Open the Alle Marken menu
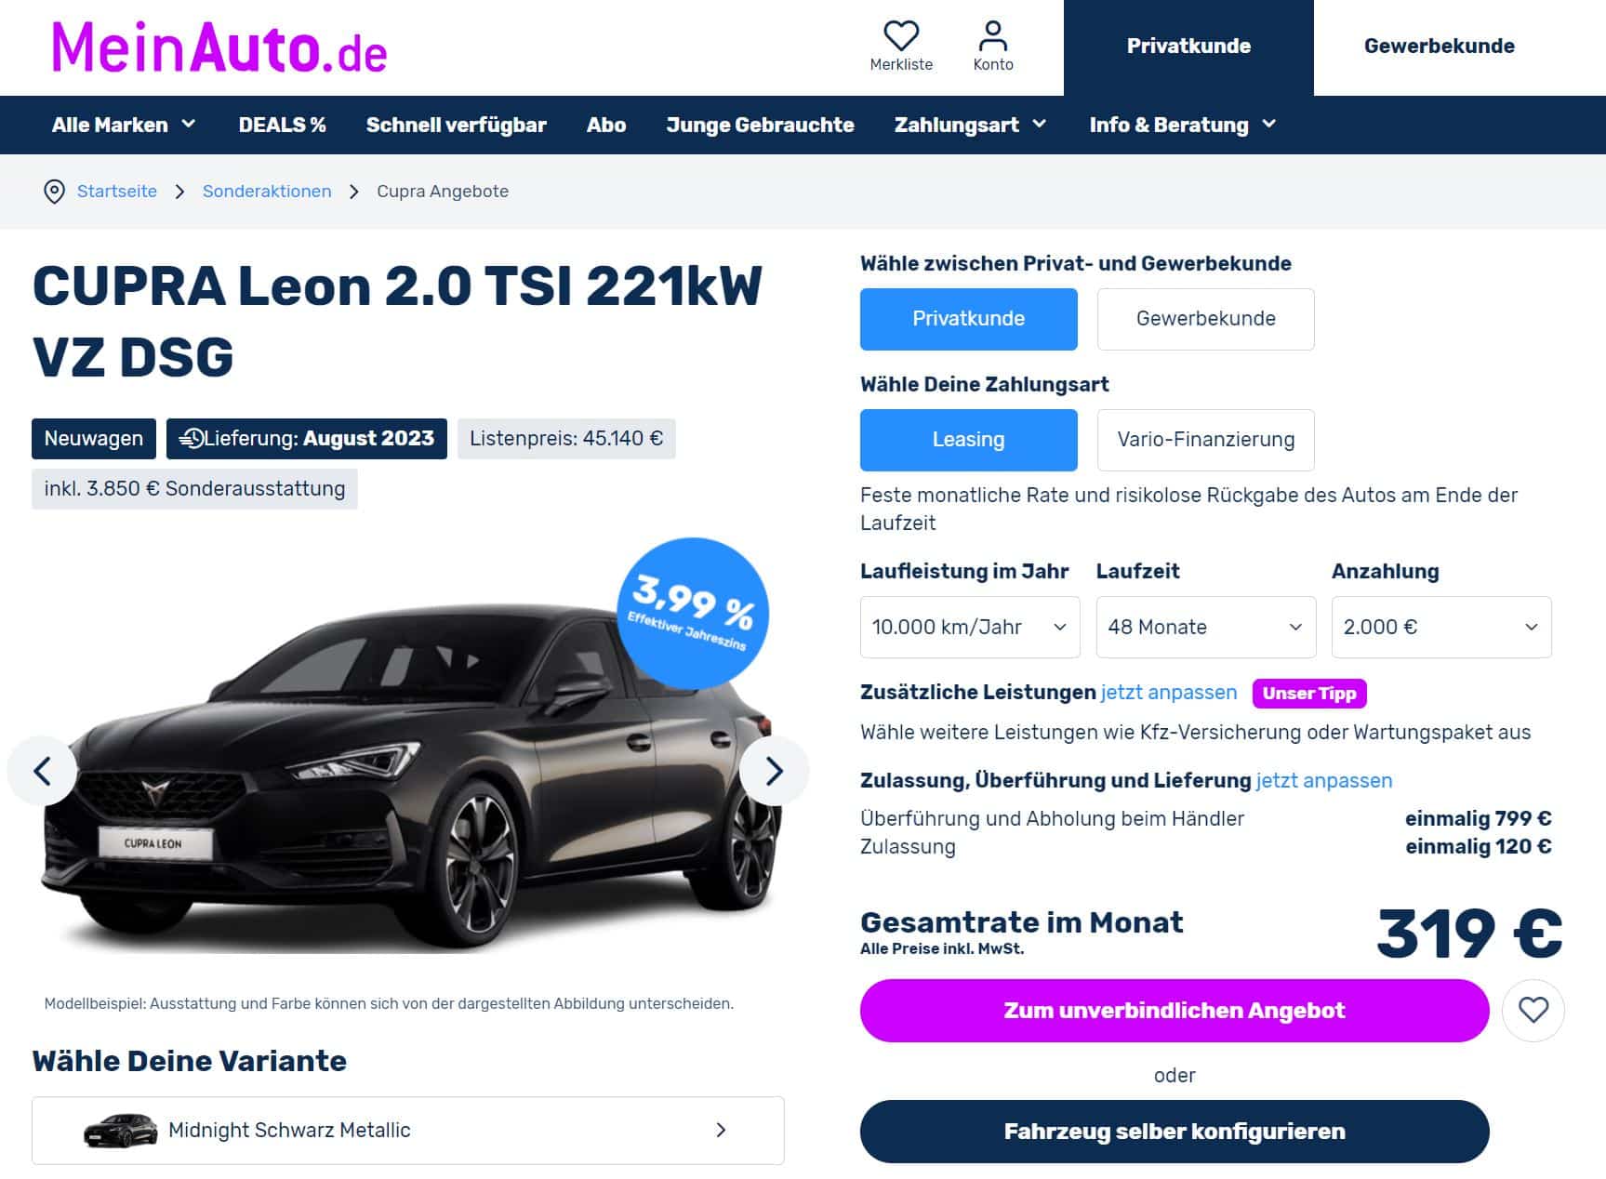Image resolution: width=1606 pixels, height=1179 pixels. (x=124, y=125)
